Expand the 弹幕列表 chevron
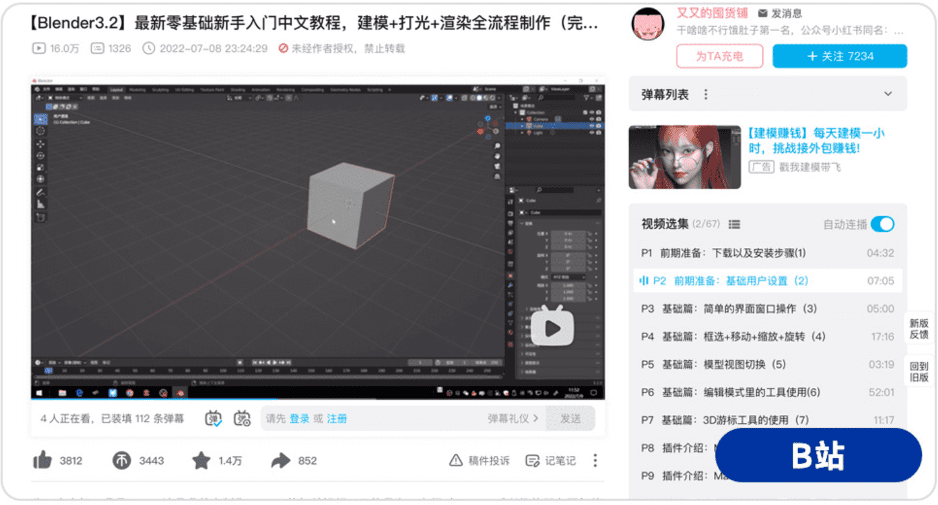This screenshot has width=938, height=505. point(888,95)
